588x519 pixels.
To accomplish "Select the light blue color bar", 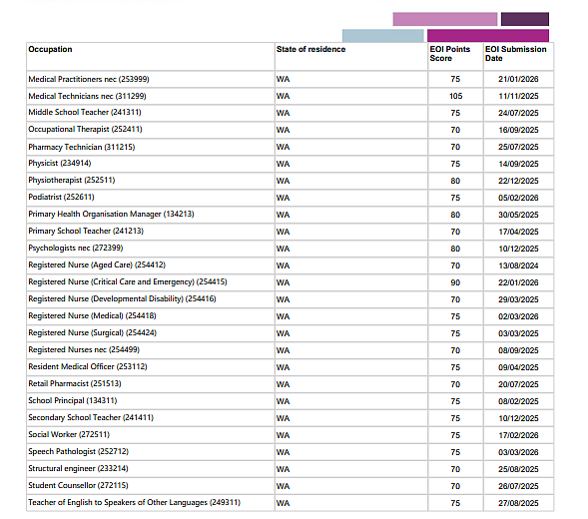I will (x=383, y=36).
